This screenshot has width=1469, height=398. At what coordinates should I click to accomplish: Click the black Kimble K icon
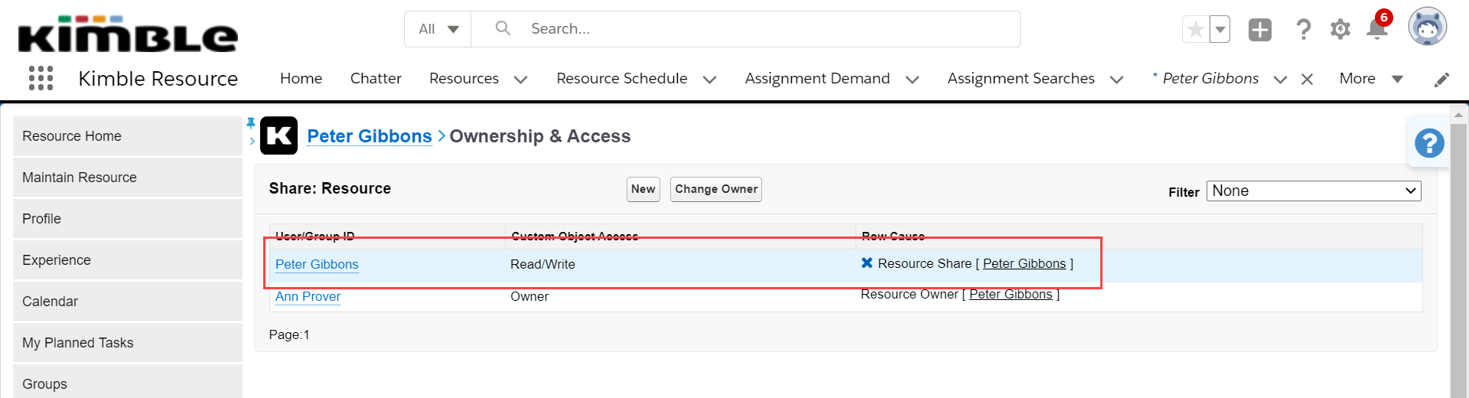[x=278, y=135]
